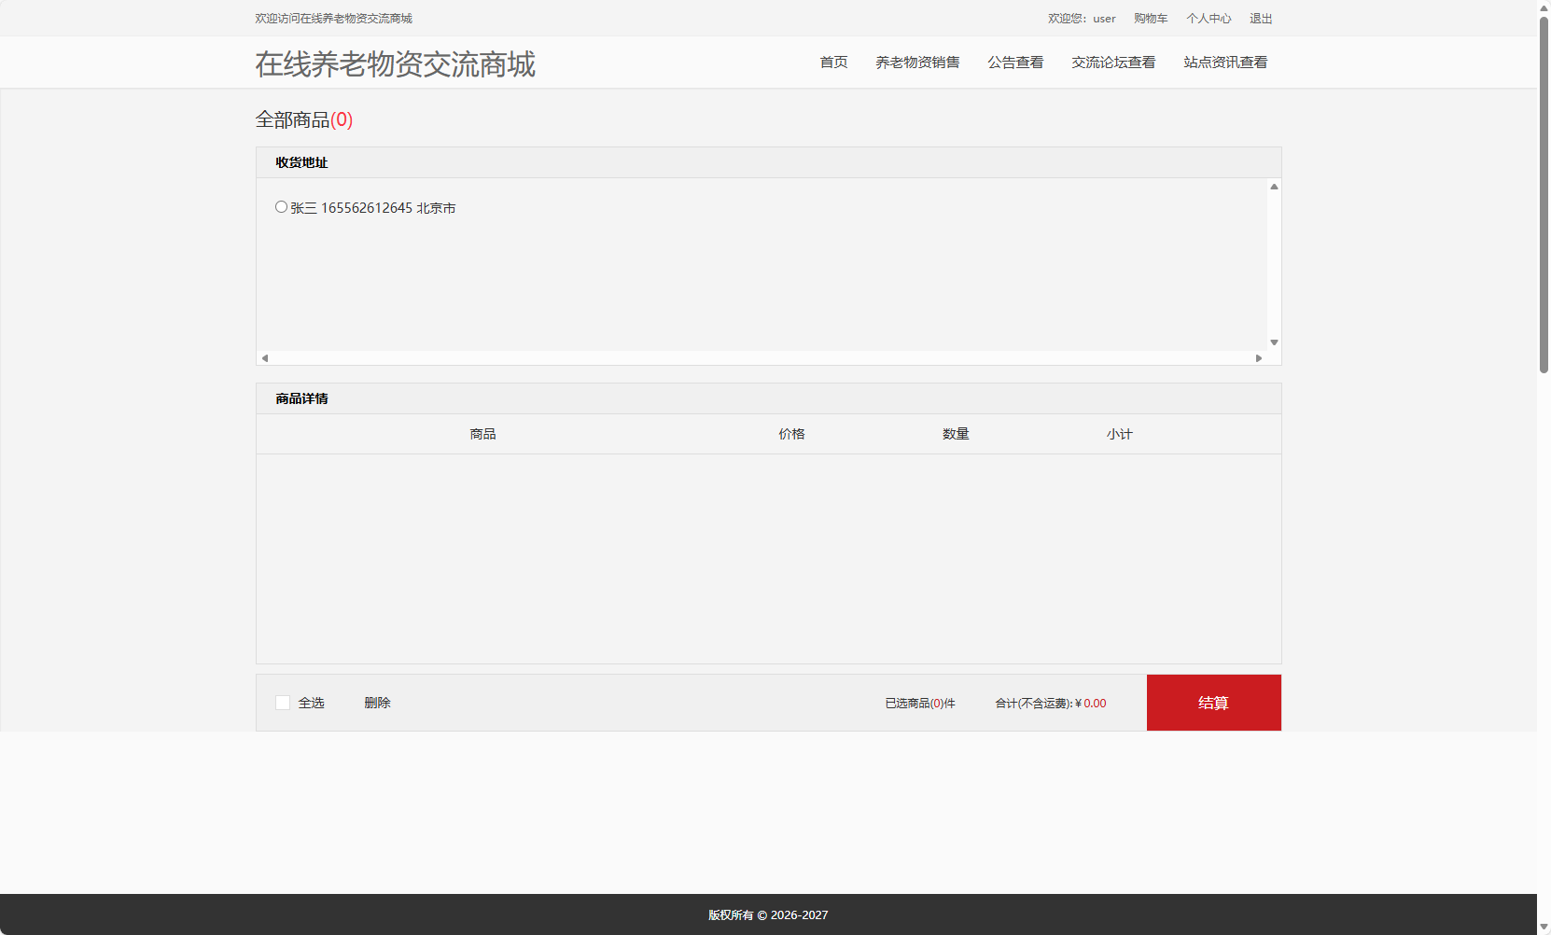Click the red 结算 checkout button

[x=1213, y=703]
